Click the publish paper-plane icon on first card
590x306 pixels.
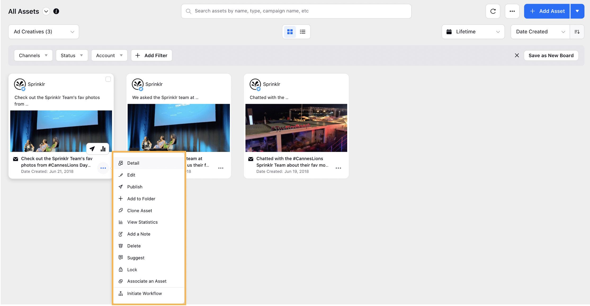tap(92, 149)
